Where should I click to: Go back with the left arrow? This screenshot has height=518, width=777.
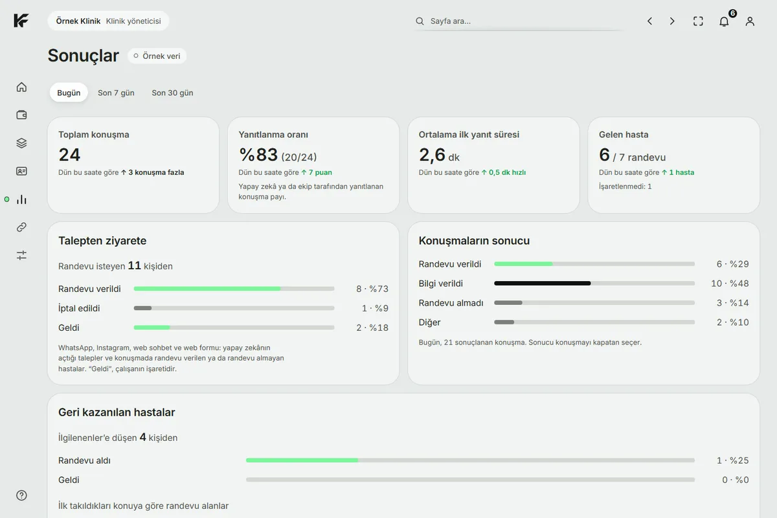pos(649,21)
